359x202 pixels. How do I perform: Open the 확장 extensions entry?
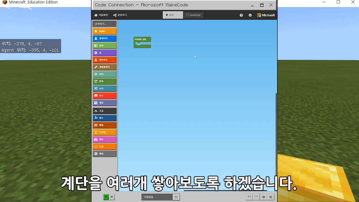105,154
